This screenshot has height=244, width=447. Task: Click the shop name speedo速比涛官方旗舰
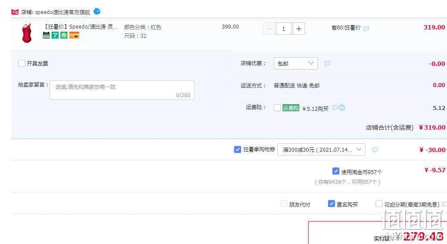[63, 12]
